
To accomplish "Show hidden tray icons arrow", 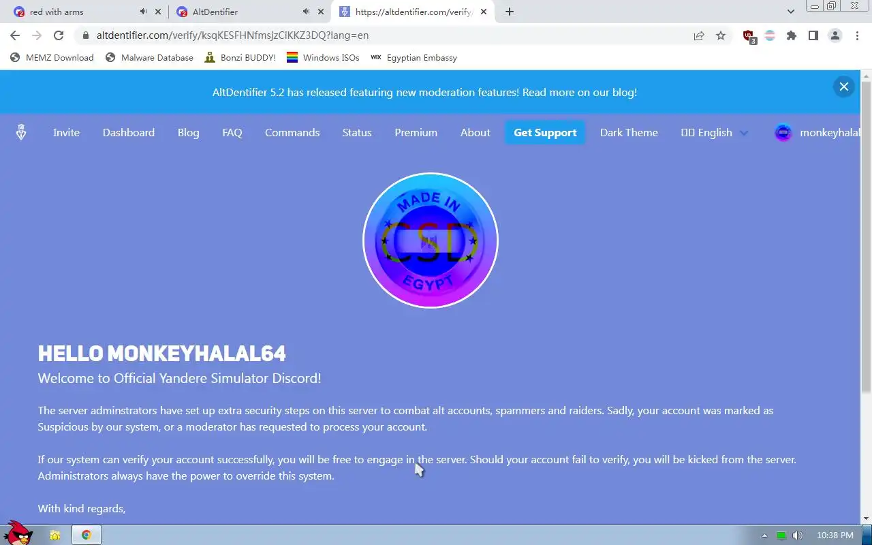I will [764, 535].
